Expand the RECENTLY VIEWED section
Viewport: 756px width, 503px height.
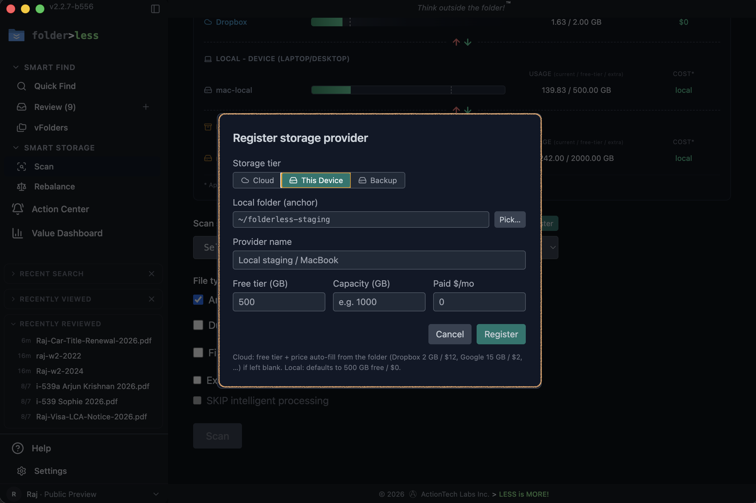(13, 299)
